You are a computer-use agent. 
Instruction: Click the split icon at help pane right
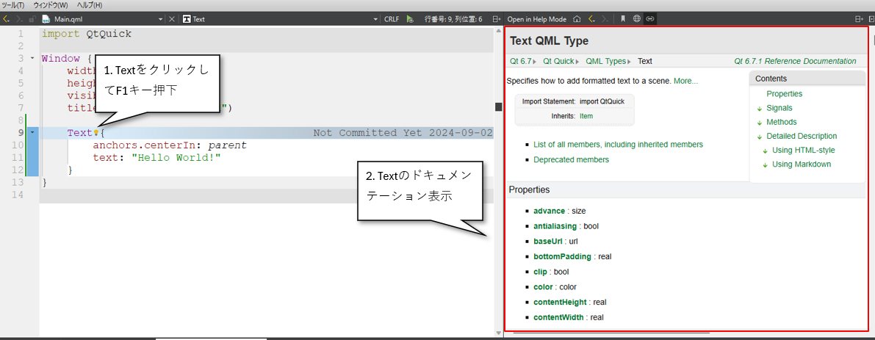[x=858, y=19]
